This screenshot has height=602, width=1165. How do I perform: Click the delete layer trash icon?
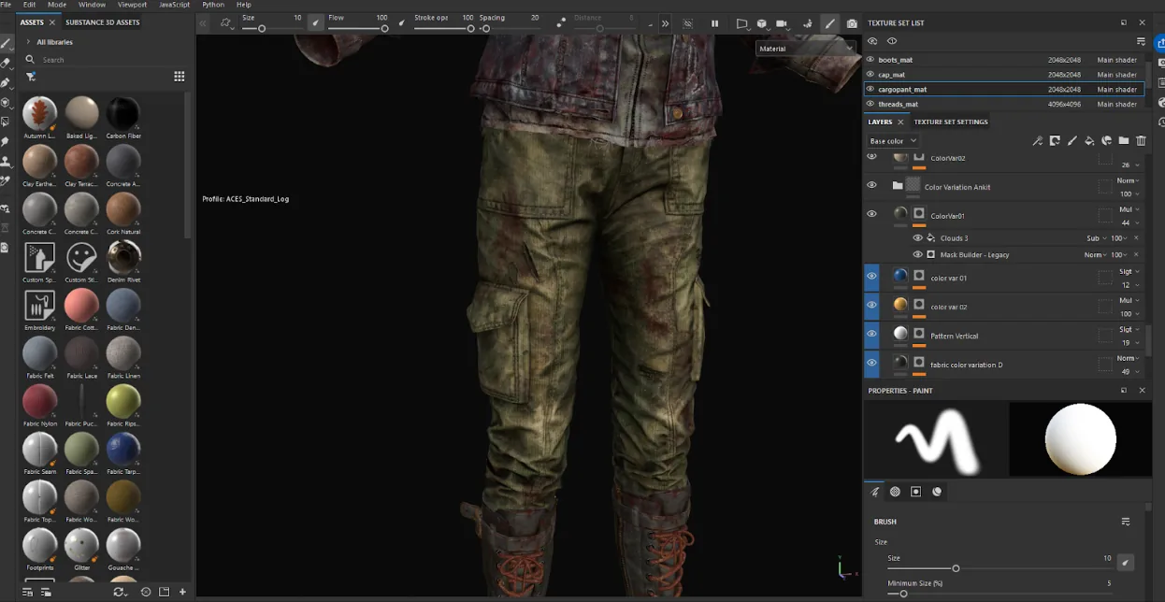[1141, 141]
